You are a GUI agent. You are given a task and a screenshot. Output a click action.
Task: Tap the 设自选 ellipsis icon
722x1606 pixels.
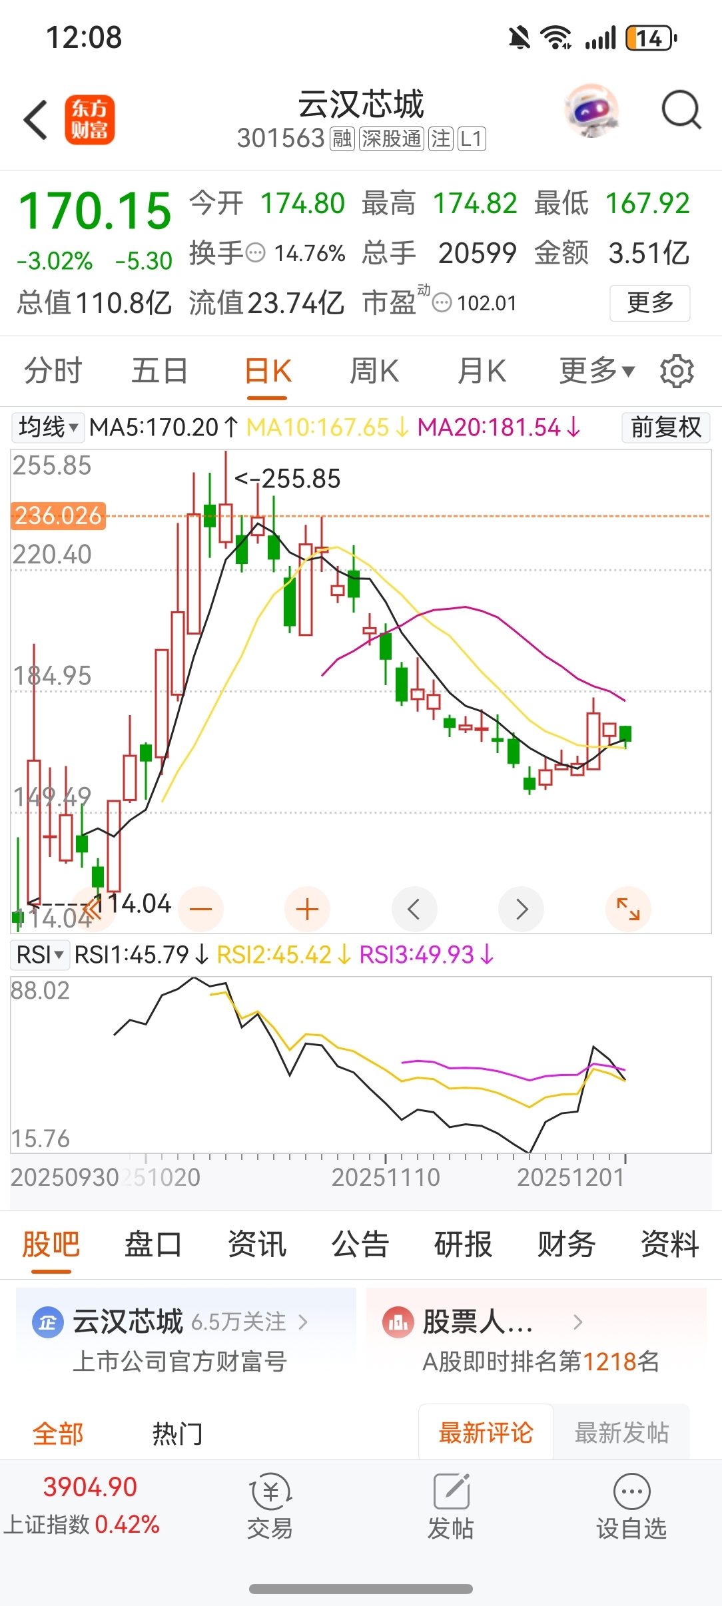[x=631, y=1491]
